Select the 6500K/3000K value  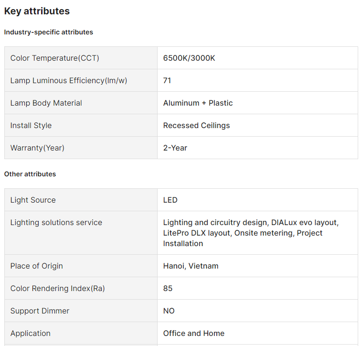[x=189, y=58]
